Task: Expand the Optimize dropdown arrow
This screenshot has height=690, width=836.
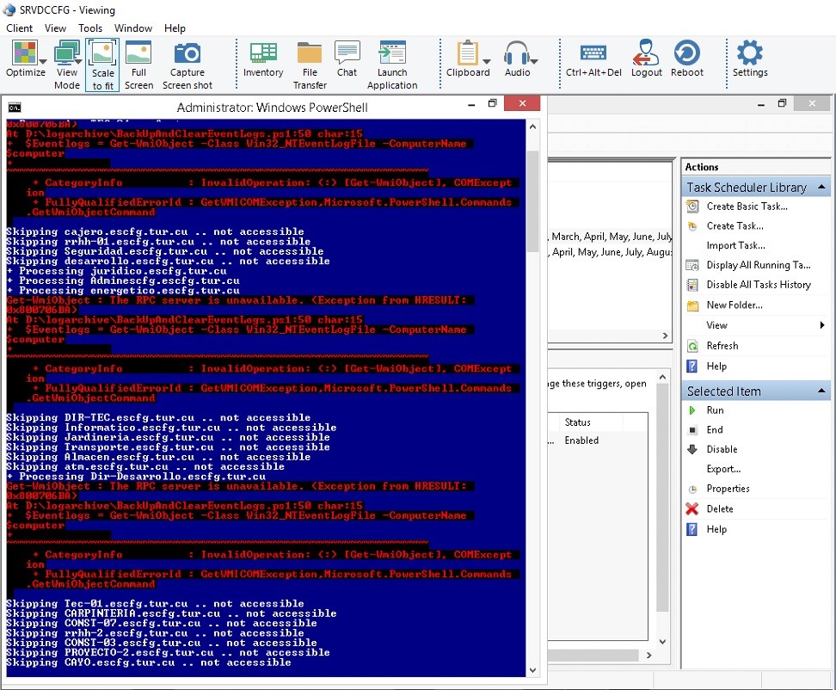Action: 43,61
